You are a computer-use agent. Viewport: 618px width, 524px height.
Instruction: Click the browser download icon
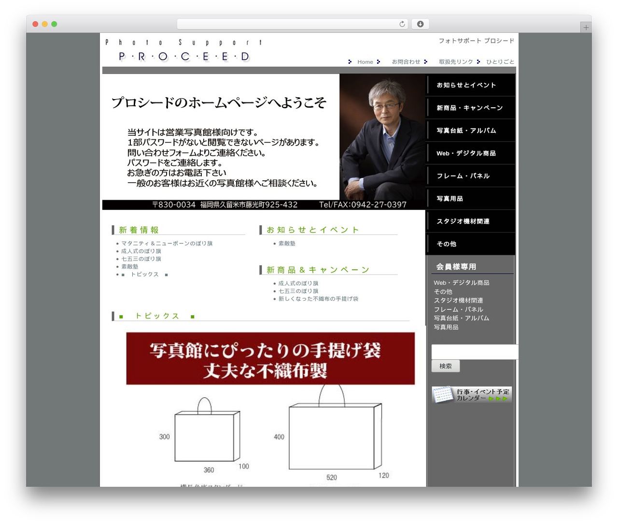pyautogui.click(x=420, y=24)
